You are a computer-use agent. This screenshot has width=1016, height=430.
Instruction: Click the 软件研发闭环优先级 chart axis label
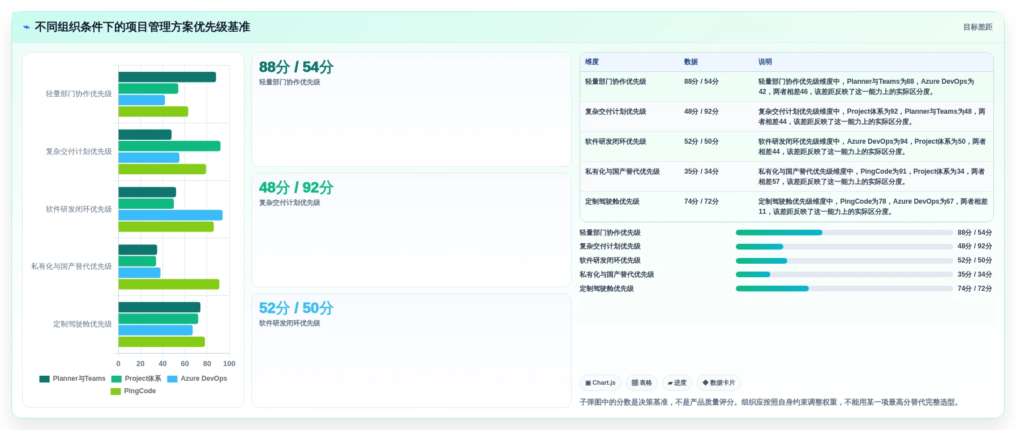click(x=79, y=209)
